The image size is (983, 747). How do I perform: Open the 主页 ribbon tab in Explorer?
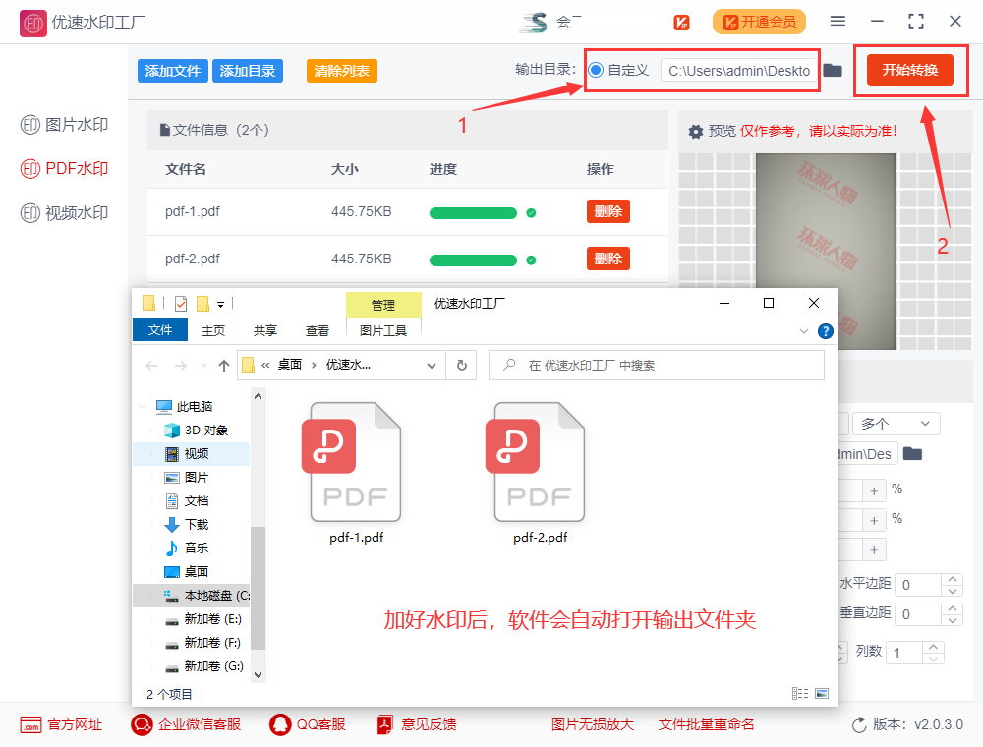coord(213,330)
